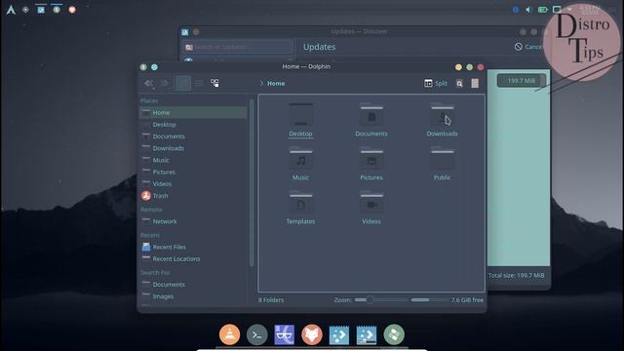Open Bluetooth tray icon
The width and height of the screenshot is (624, 351).
tap(516, 10)
